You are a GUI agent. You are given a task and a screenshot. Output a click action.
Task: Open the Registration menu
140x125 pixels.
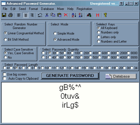(x=84, y=9)
